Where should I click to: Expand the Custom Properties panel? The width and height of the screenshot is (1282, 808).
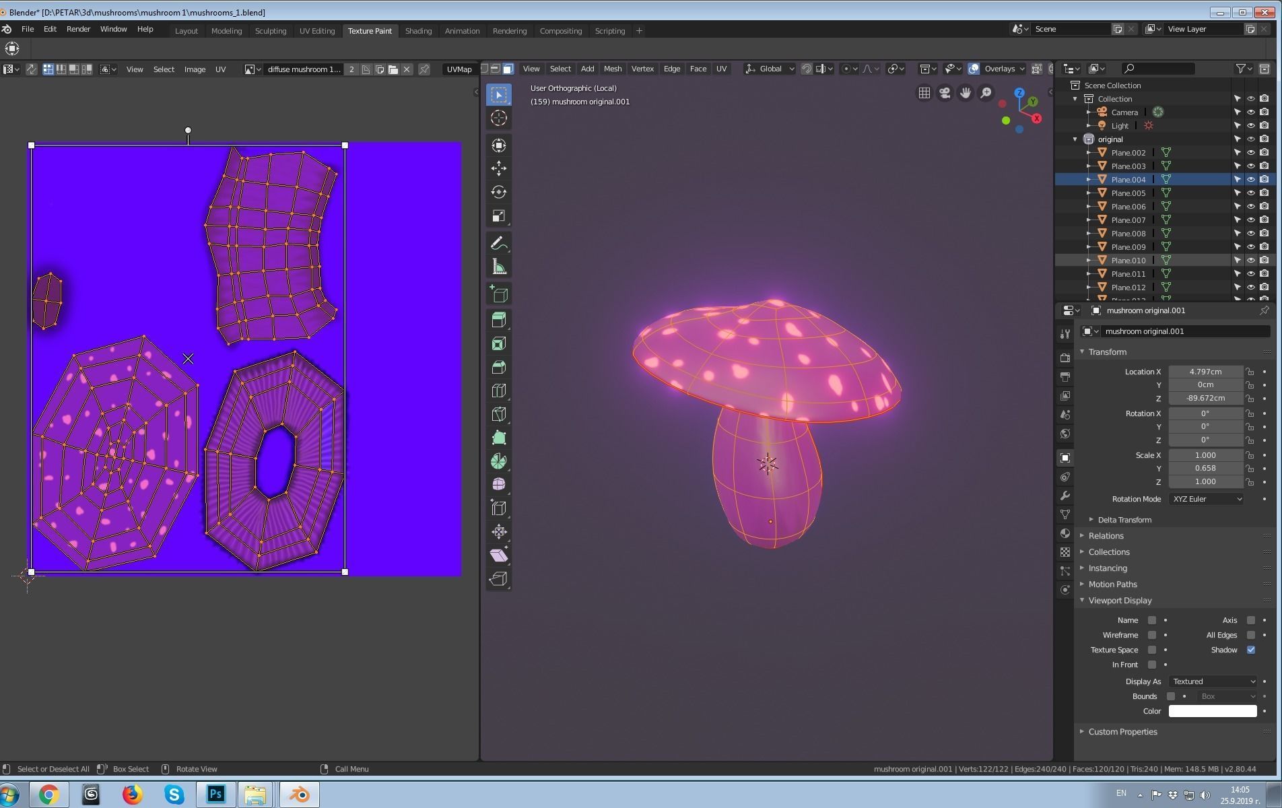[1122, 732]
